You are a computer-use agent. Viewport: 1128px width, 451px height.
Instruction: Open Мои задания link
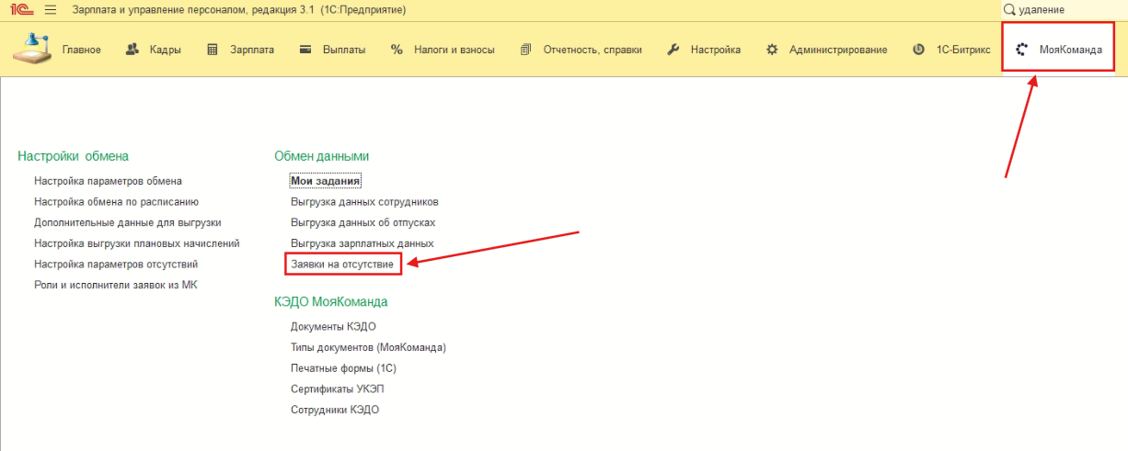[325, 181]
